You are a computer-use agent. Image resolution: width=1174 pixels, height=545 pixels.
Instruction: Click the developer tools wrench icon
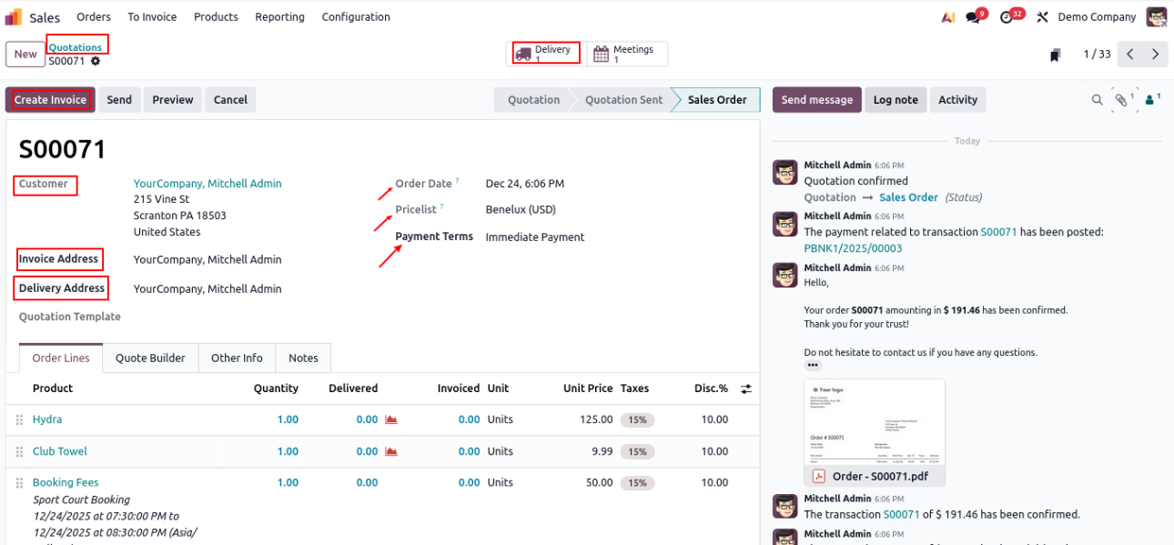[1043, 17]
